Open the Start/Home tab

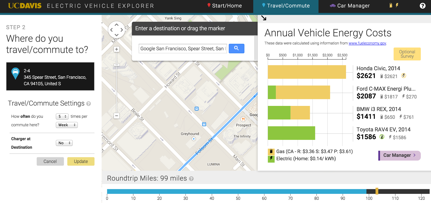(x=224, y=6)
